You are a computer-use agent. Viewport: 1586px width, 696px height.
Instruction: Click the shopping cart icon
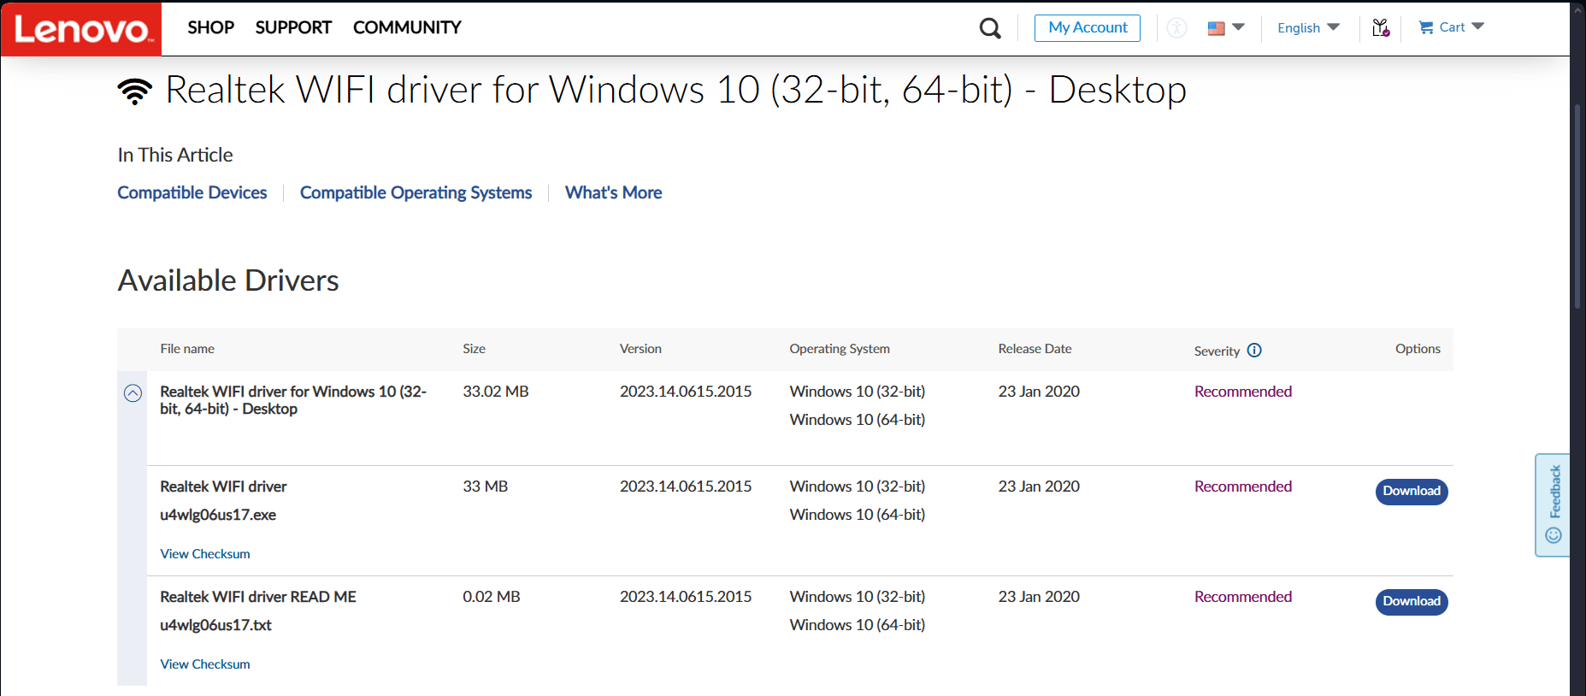click(x=1426, y=27)
